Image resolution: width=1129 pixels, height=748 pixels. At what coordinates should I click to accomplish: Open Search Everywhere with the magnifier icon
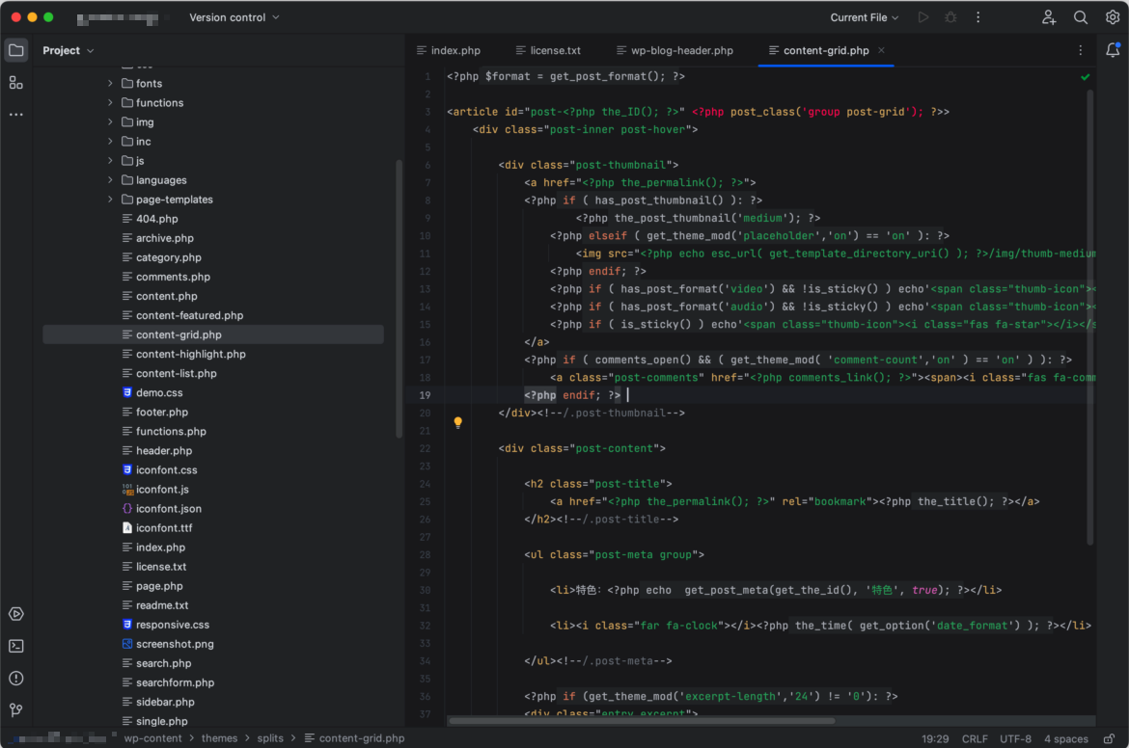(x=1080, y=16)
